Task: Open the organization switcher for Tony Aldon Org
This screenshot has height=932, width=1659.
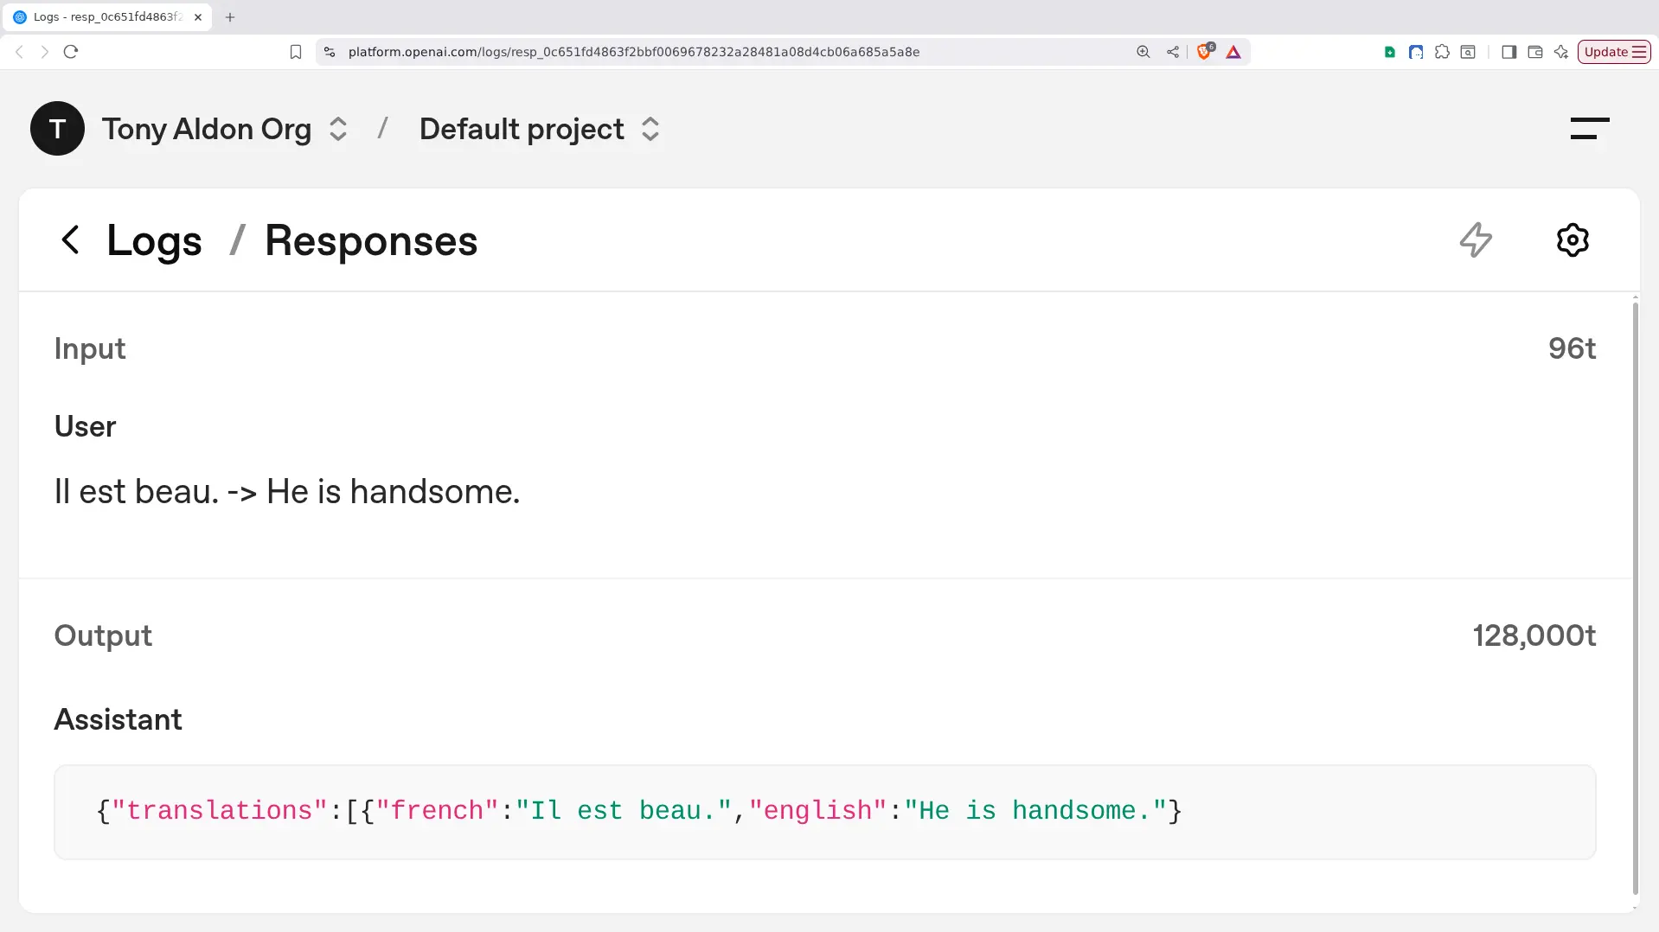Action: pos(337,128)
